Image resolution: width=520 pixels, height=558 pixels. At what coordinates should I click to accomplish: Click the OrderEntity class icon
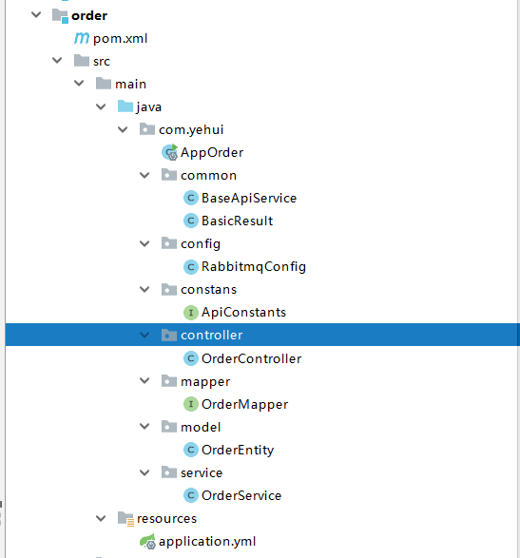pos(191,450)
